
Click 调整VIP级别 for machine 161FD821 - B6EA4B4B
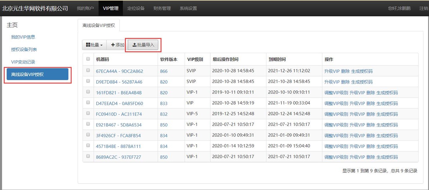pos(336,93)
